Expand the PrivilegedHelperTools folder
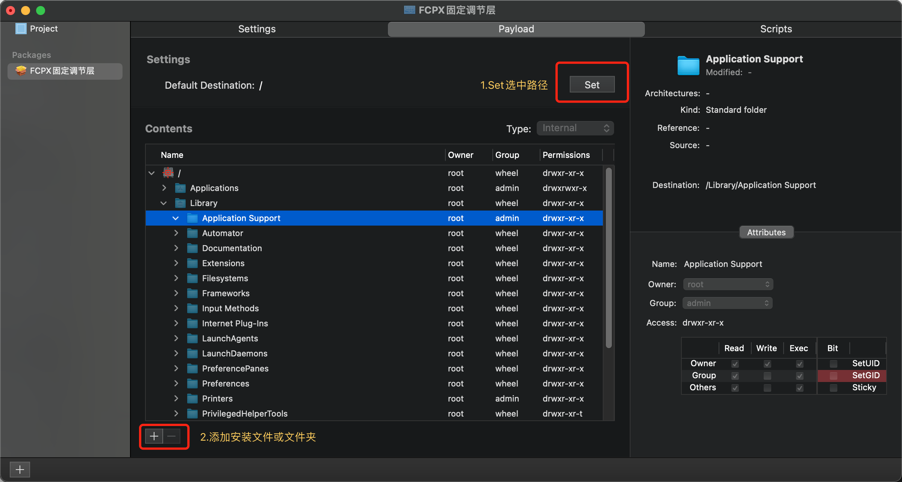Screen dimensions: 902x482 pyautogui.click(x=176, y=413)
